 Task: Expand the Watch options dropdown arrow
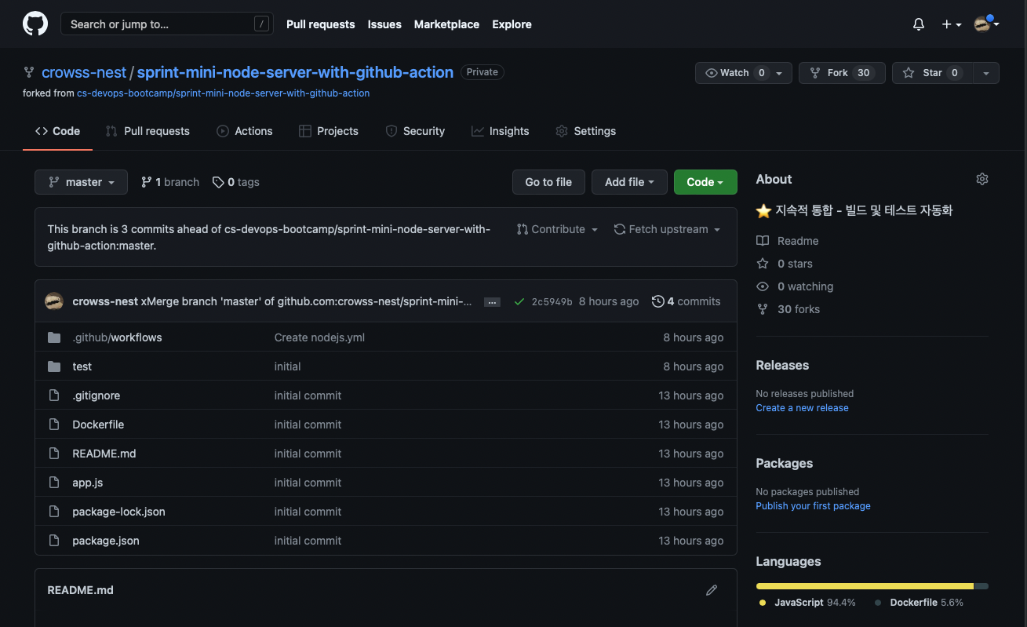pos(779,73)
